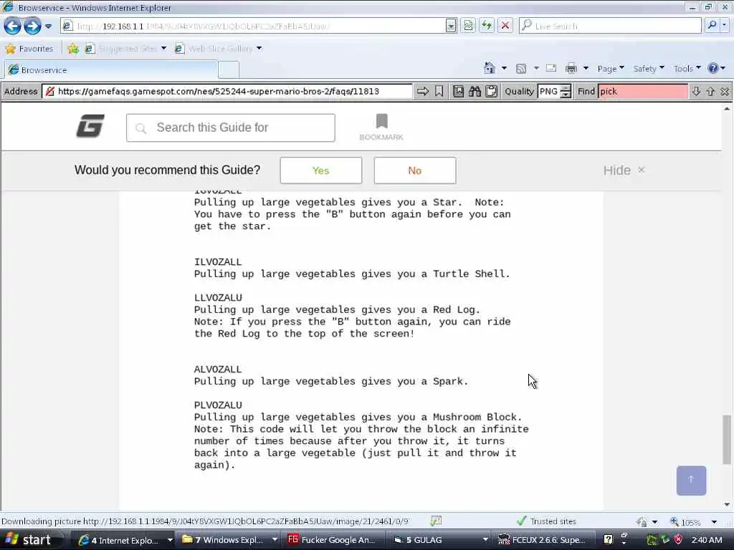The width and height of the screenshot is (734, 550).
Task: Open the Web Slice Gallery dropdown
Action: [x=259, y=49]
